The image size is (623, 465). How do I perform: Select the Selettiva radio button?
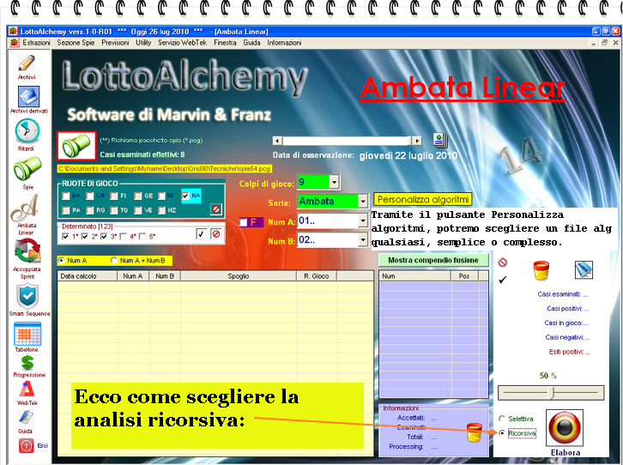click(502, 419)
